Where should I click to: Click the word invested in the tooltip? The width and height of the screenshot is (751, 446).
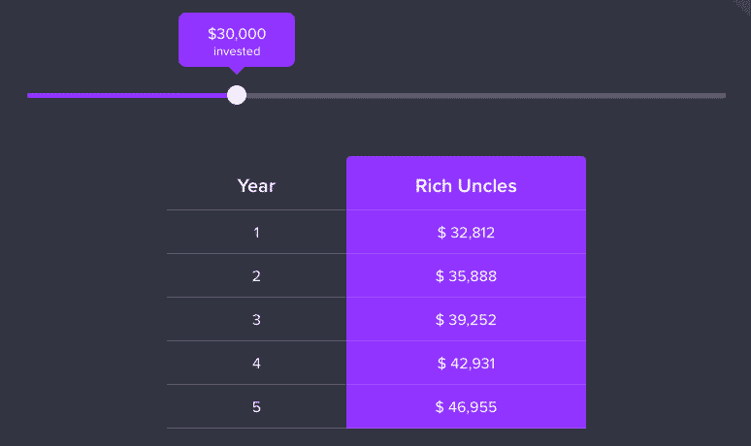pyautogui.click(x=237, y=51)
